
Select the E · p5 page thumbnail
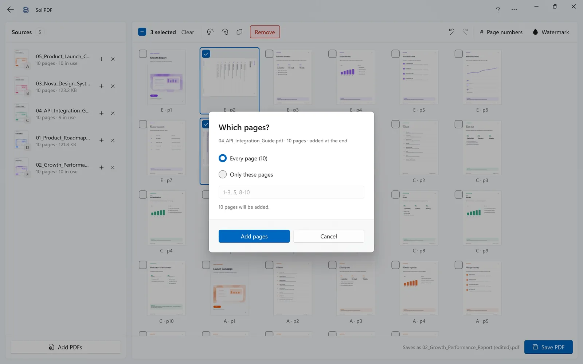[419, 77]
